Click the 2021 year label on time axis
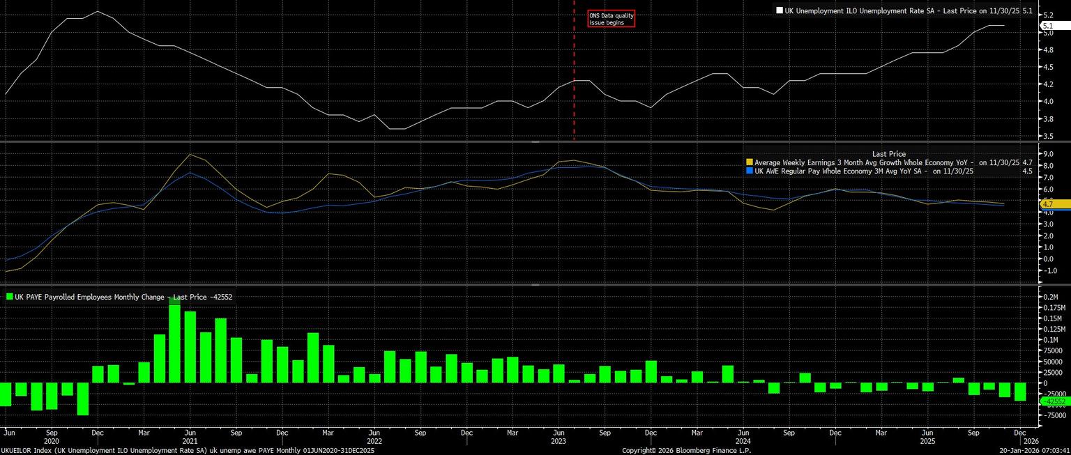The image size is (1071, 455). pos(190,441)
